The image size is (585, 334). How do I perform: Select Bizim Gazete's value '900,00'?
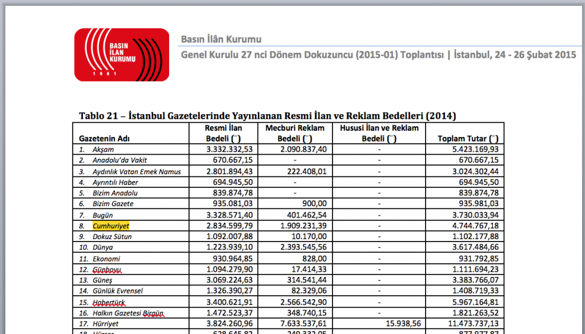314,204
